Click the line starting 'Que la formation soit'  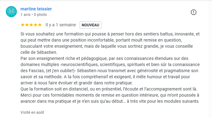(109, 89)
